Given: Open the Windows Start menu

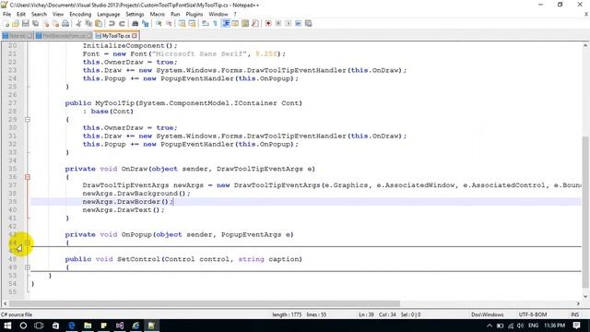Looking at the screenshot, I should coord(7,326).
